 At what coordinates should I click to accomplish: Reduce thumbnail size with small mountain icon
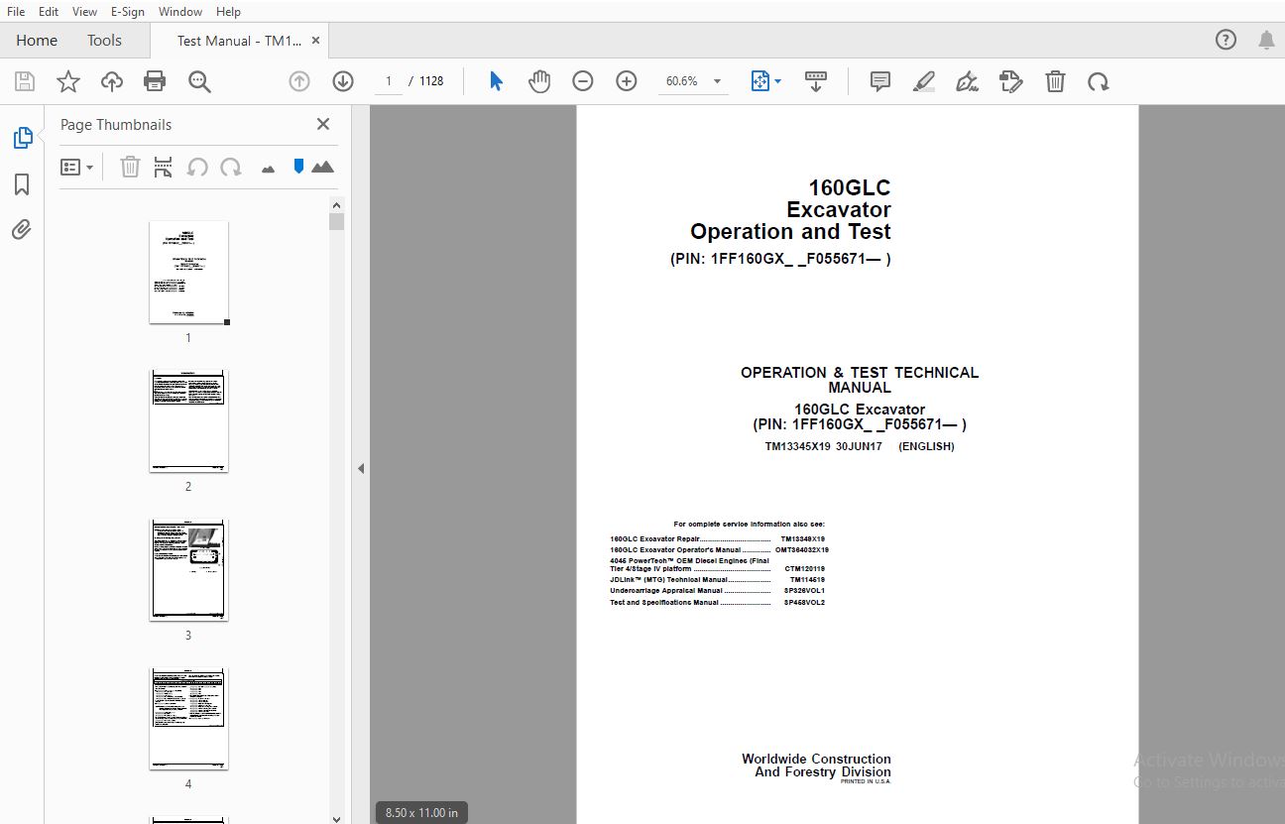pyautogui.click(x=268, y=169)
